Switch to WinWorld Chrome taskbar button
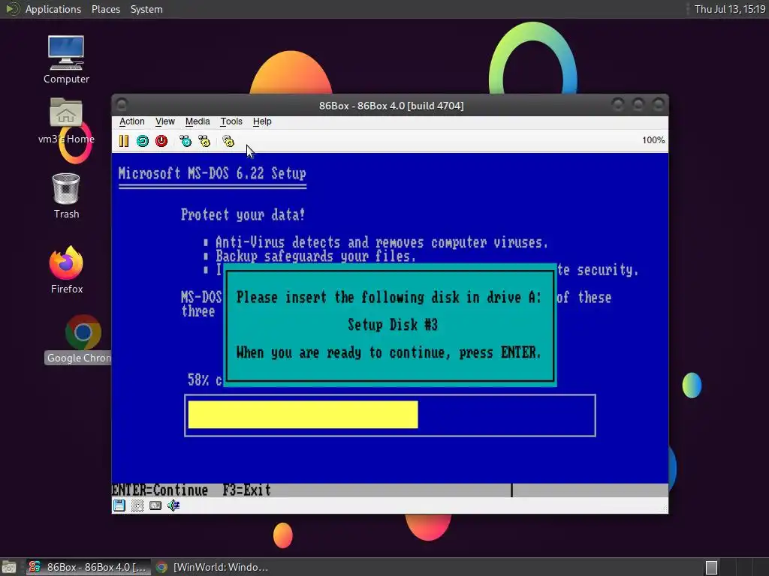The image size is (769, 576). (x=212, y=567)
